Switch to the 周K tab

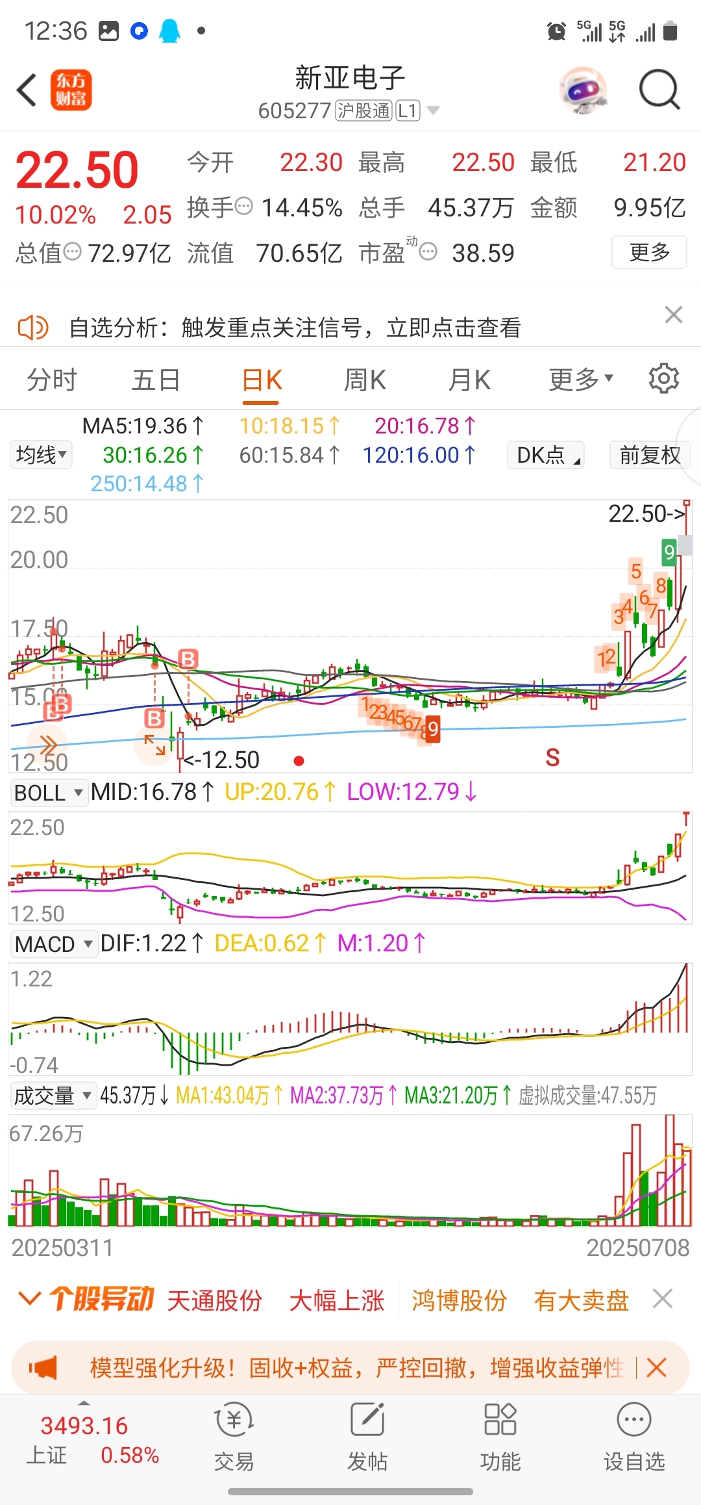[x=365, y=379]
